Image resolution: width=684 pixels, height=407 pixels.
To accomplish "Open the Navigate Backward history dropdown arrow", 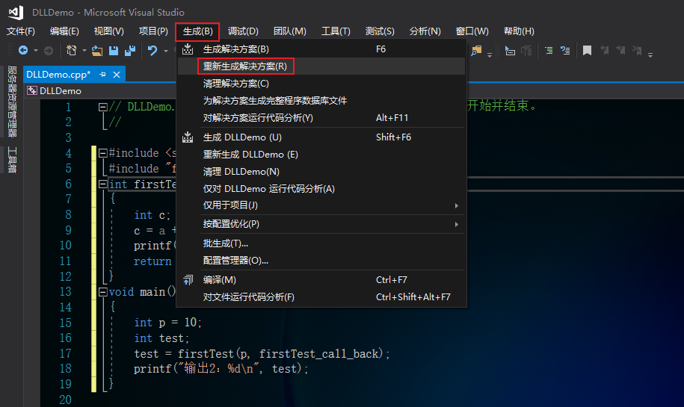I will [x=36, y=51].
